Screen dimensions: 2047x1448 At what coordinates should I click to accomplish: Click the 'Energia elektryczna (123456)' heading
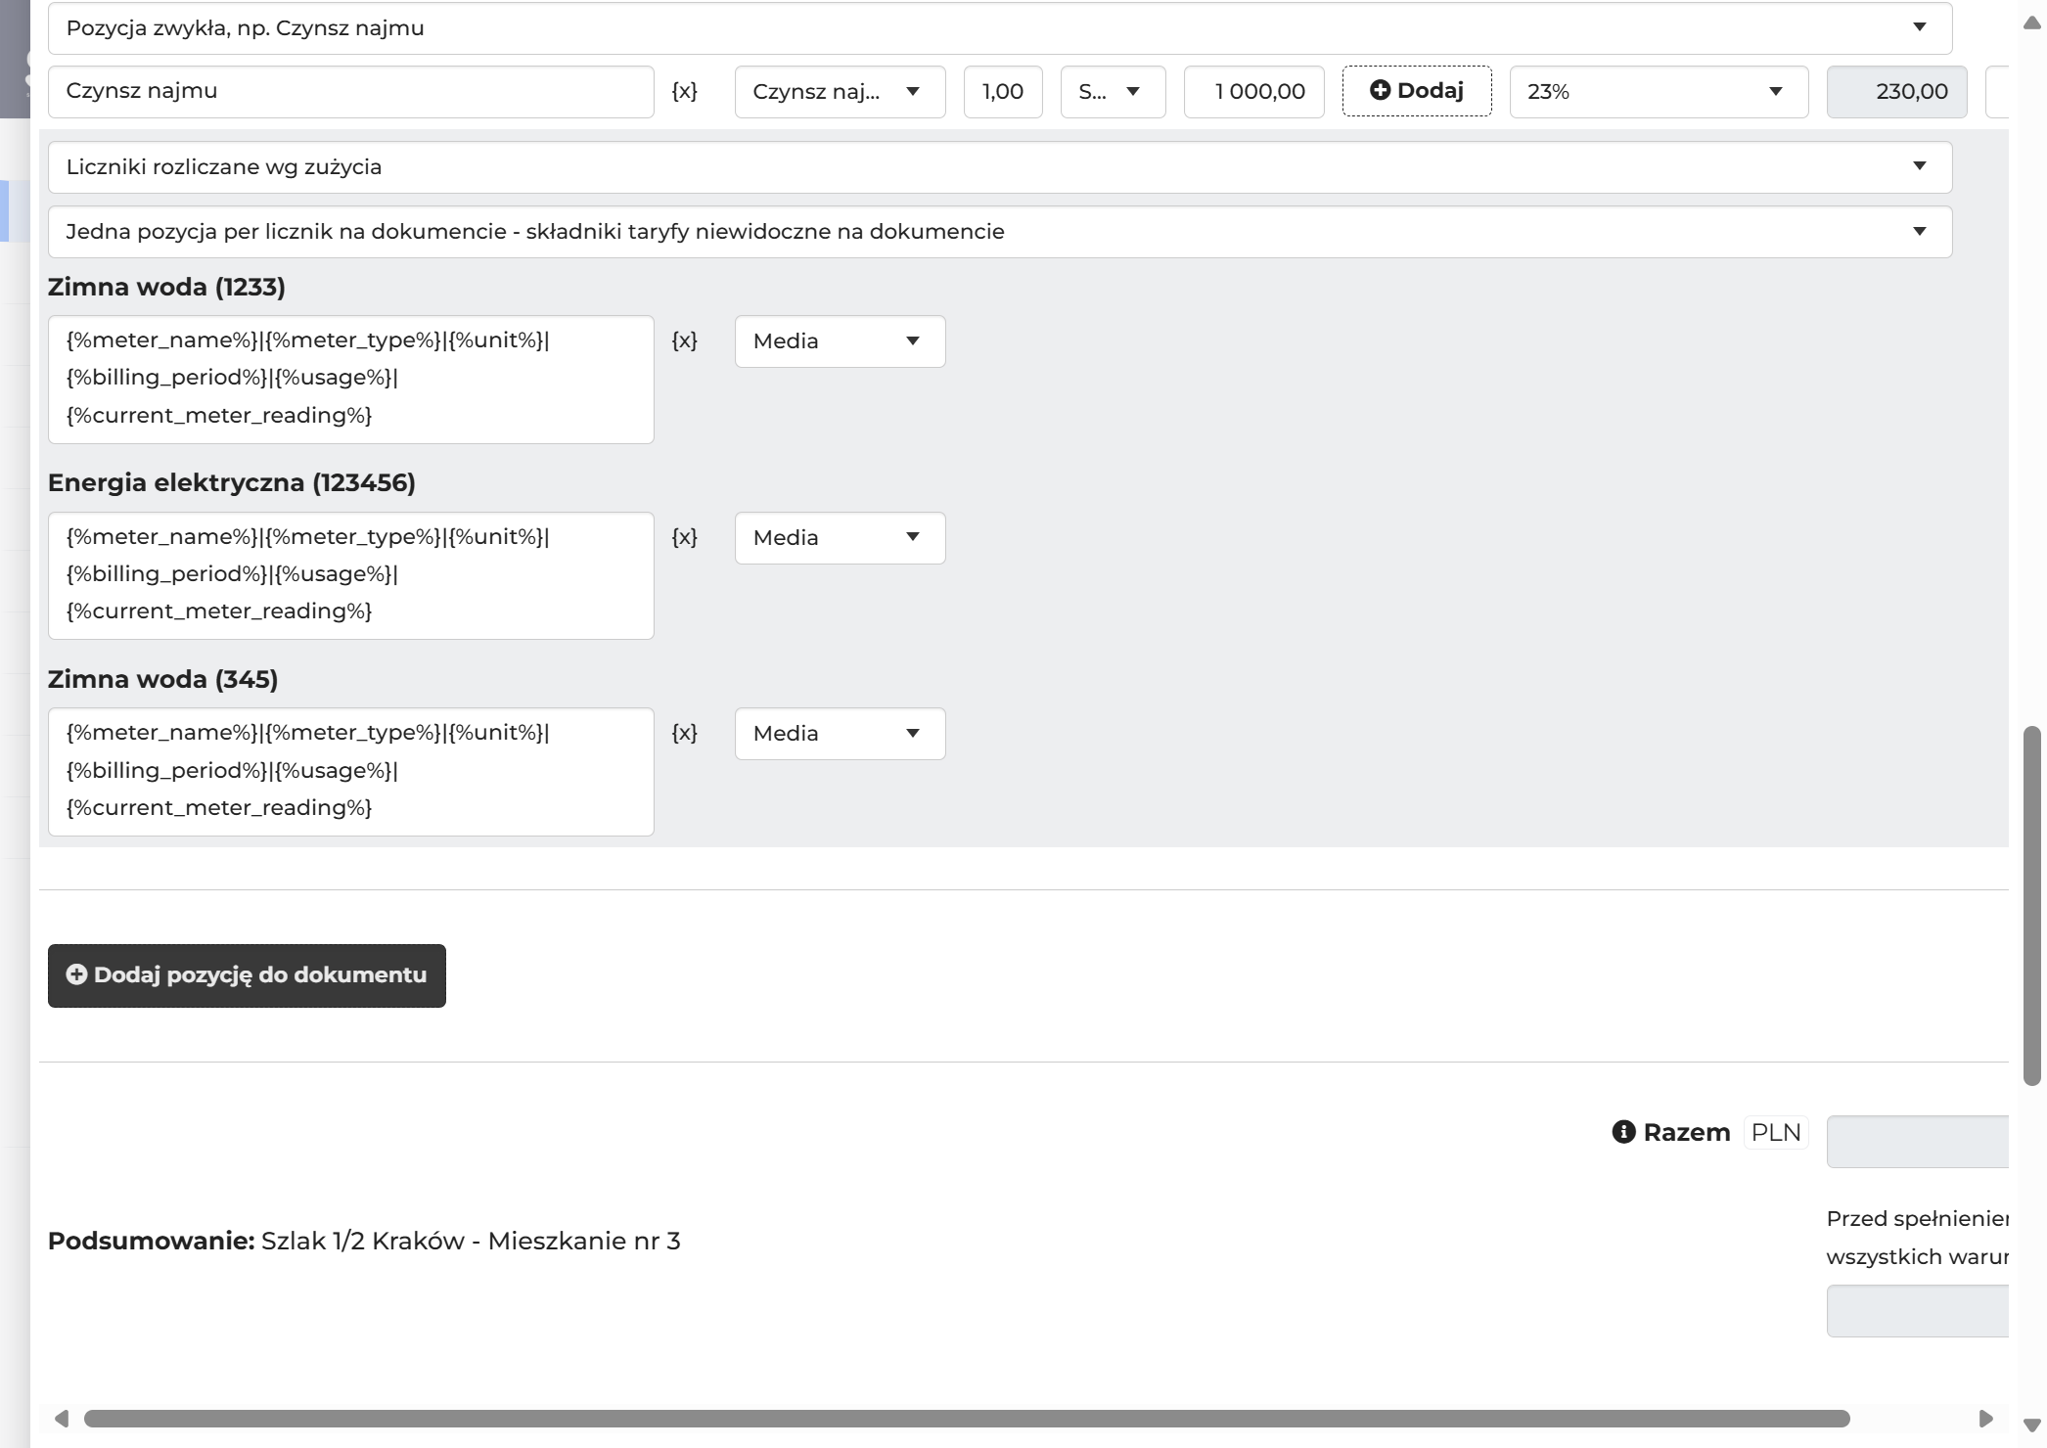[232, 482]
